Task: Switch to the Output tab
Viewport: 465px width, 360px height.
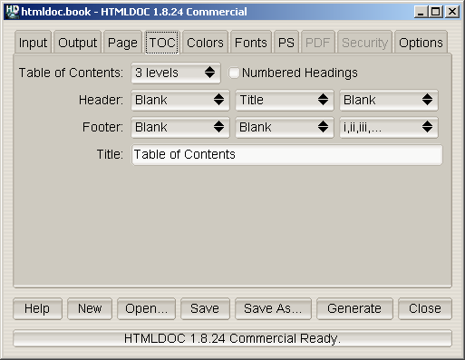Action: point(77,43)
